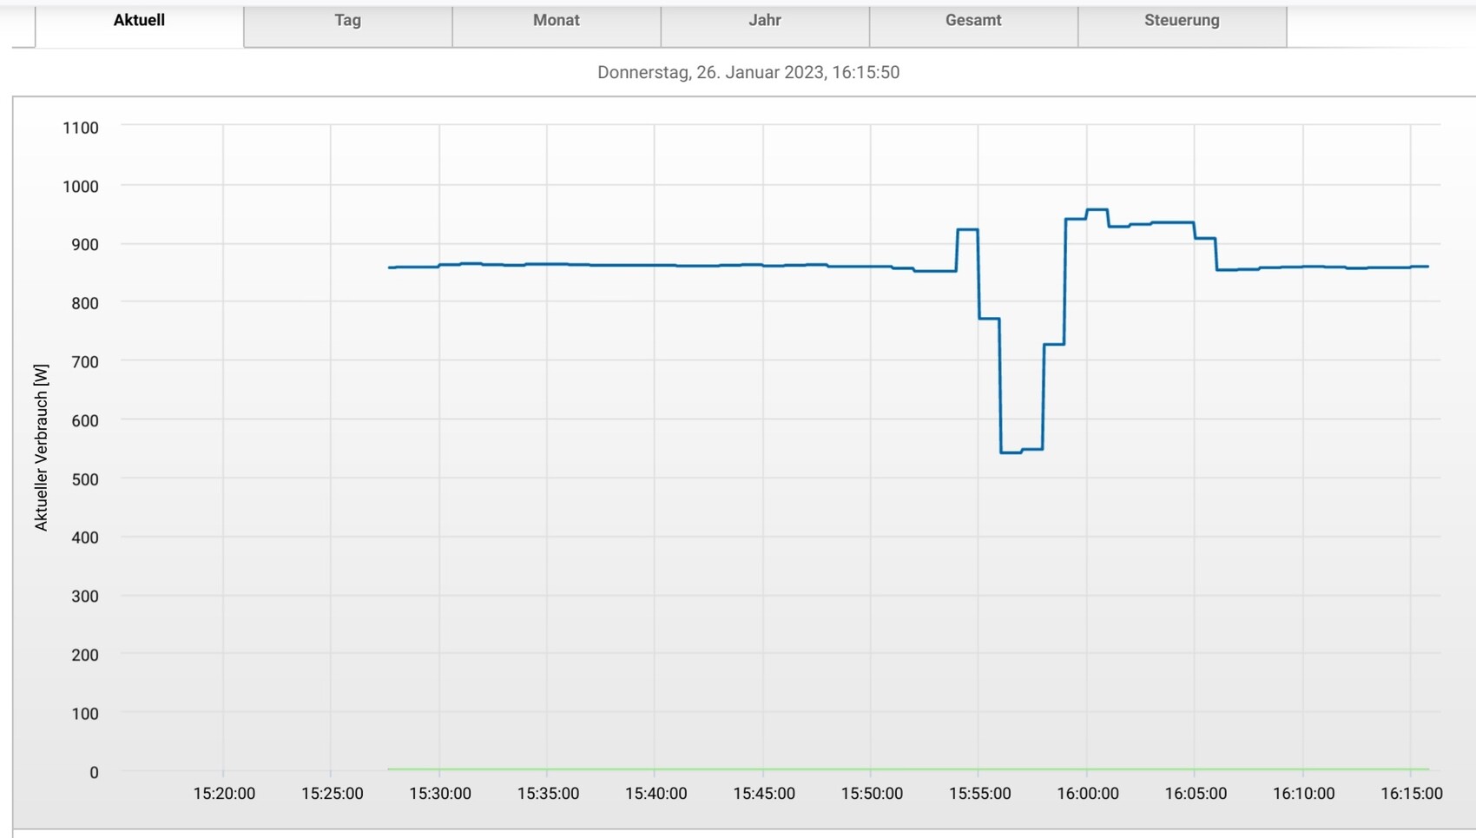
Task: Click the left starting point of the blue line
Action: click(x=390, y=267)
